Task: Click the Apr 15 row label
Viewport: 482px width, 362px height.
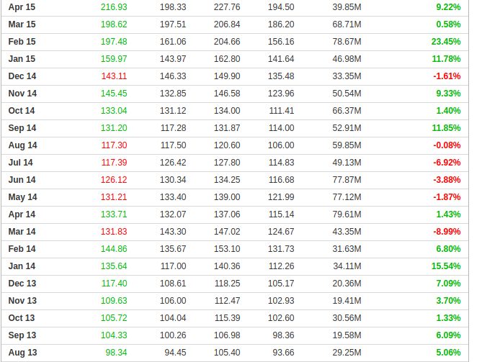Action: coord(22,7)
